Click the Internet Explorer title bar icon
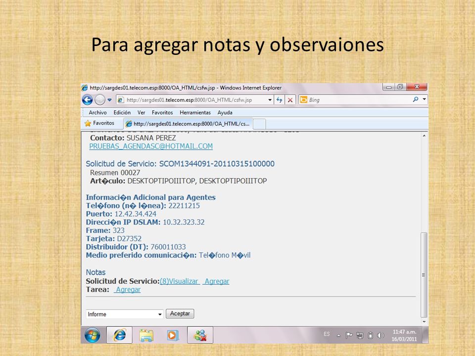 85,88
